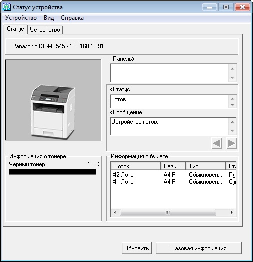
Task: Click the partially visible Ста column header
Action: click(x=231, y=166)
